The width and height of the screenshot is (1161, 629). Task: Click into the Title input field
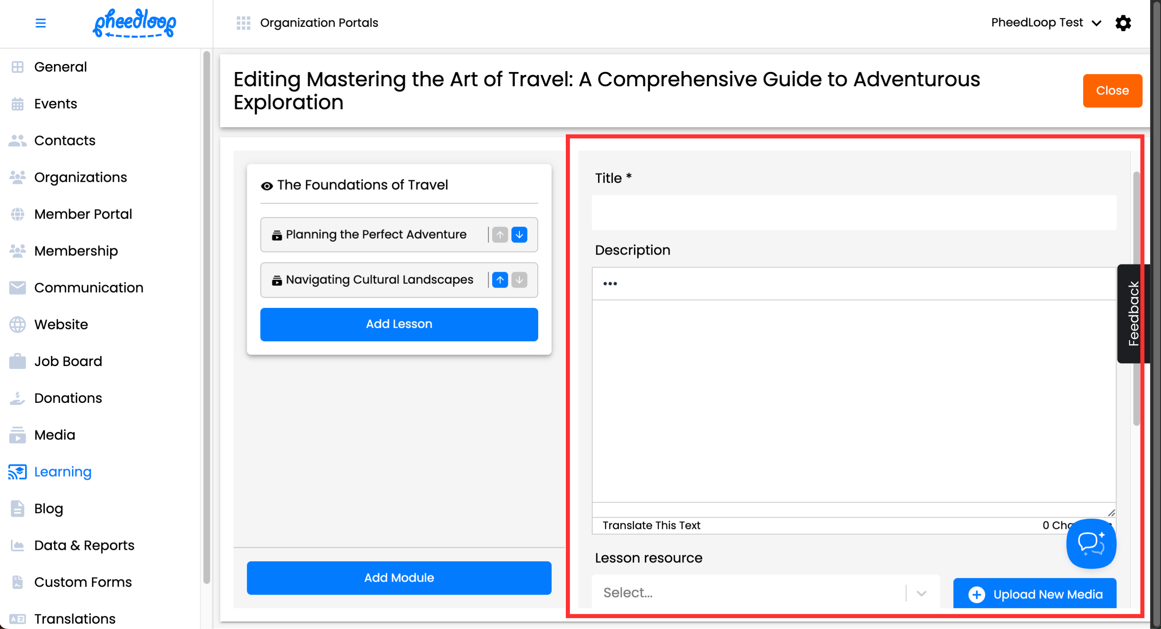click(x=854, y=213)
